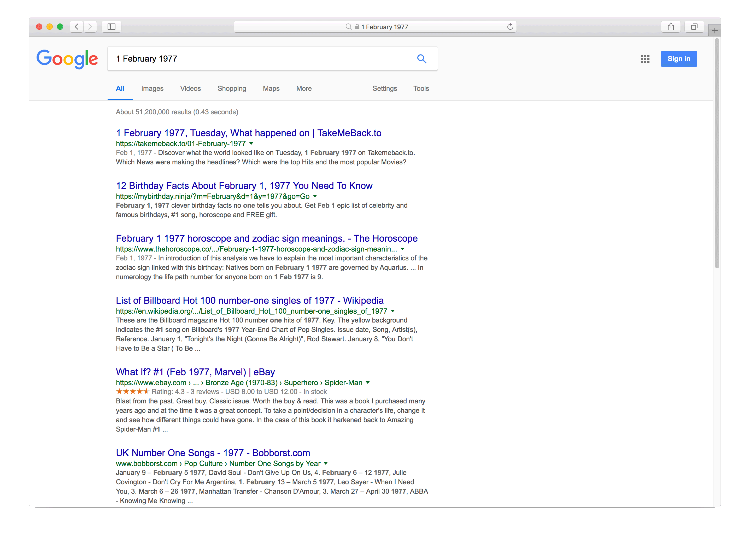The width and height of the screenshot is (750, 549).
Task: Switch to the Maps tab
Action: click(x=271, y=89)
